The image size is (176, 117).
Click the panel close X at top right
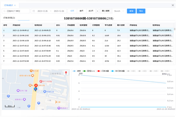pyautogui.click(x=172, y=5)
